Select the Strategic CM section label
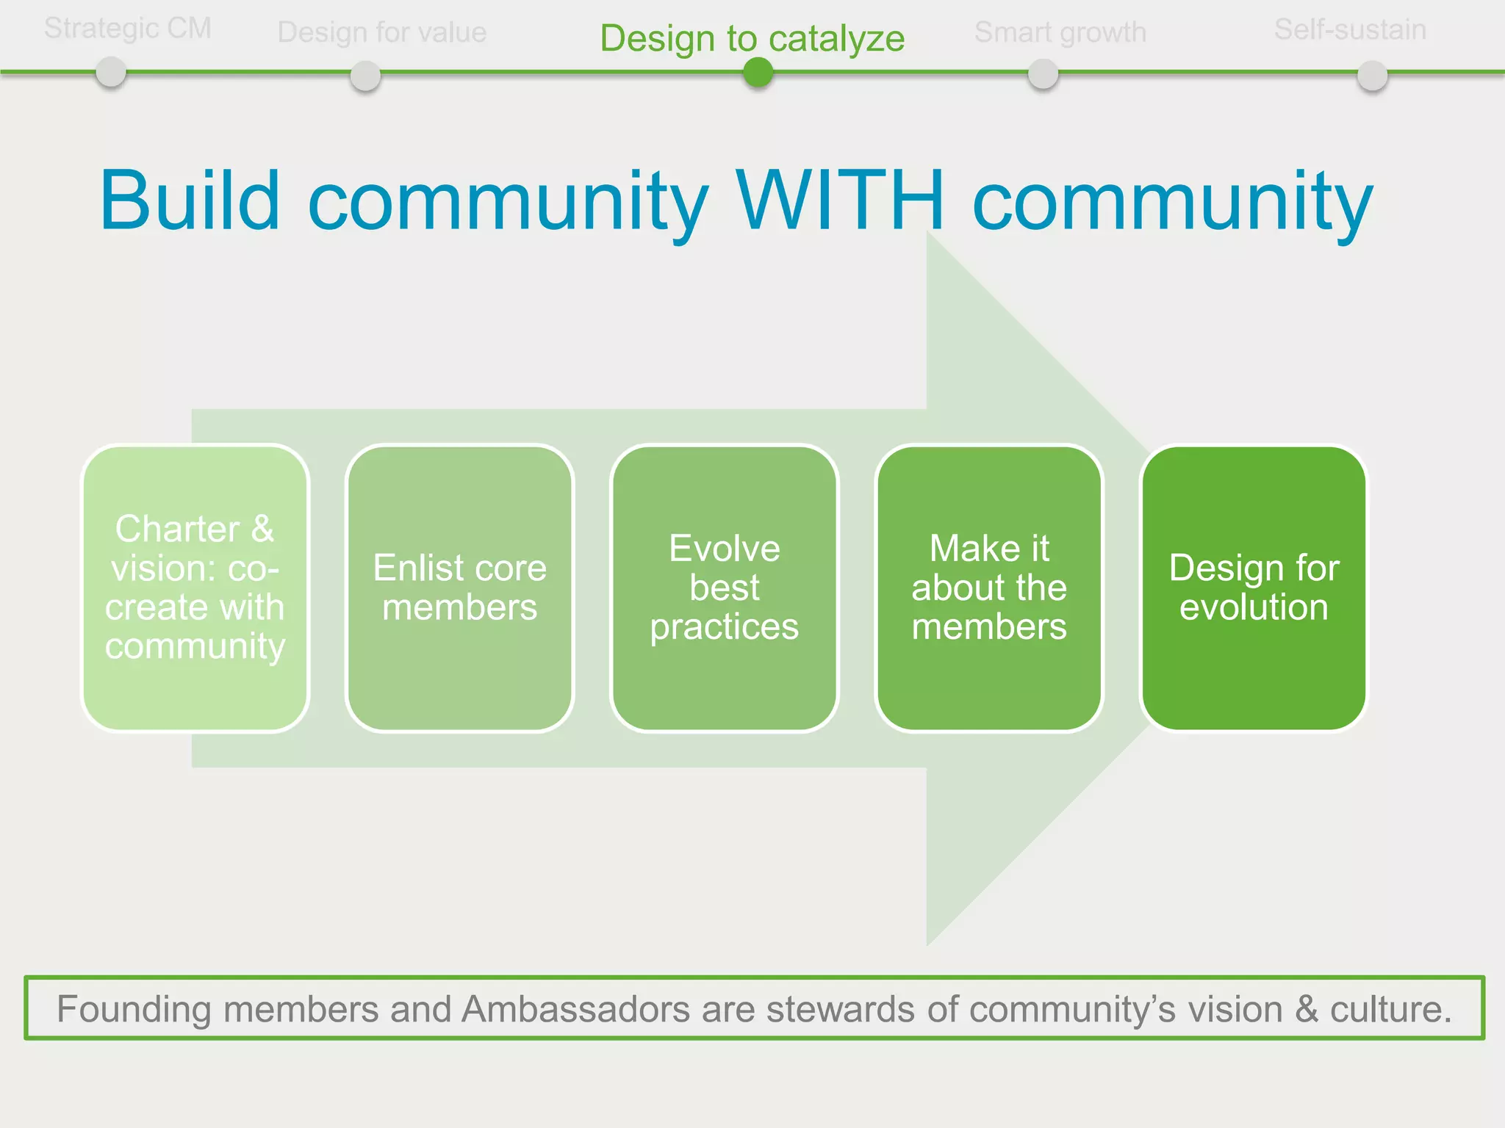This screenshot has height=1128, width=1505. (x=128, y=29)
